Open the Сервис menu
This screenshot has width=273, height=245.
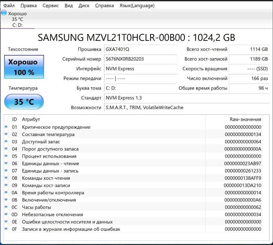[x=51, y=5]
